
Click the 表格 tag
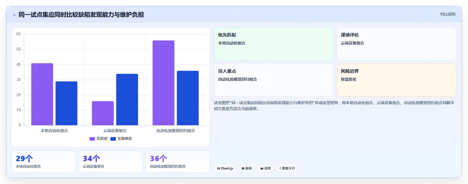(247, 168)
